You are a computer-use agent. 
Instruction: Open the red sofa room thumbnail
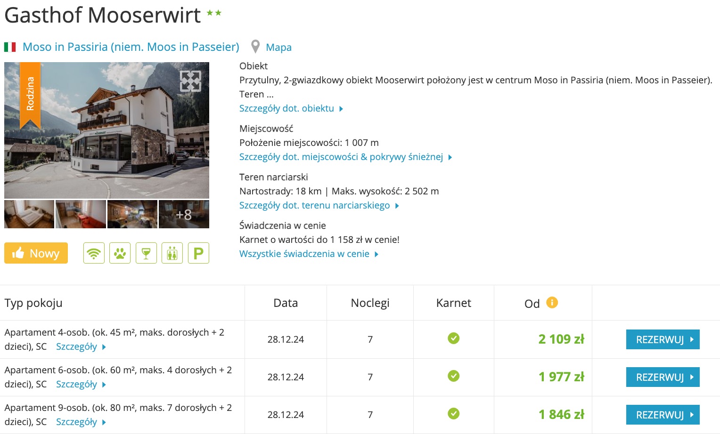pos(81,214)
